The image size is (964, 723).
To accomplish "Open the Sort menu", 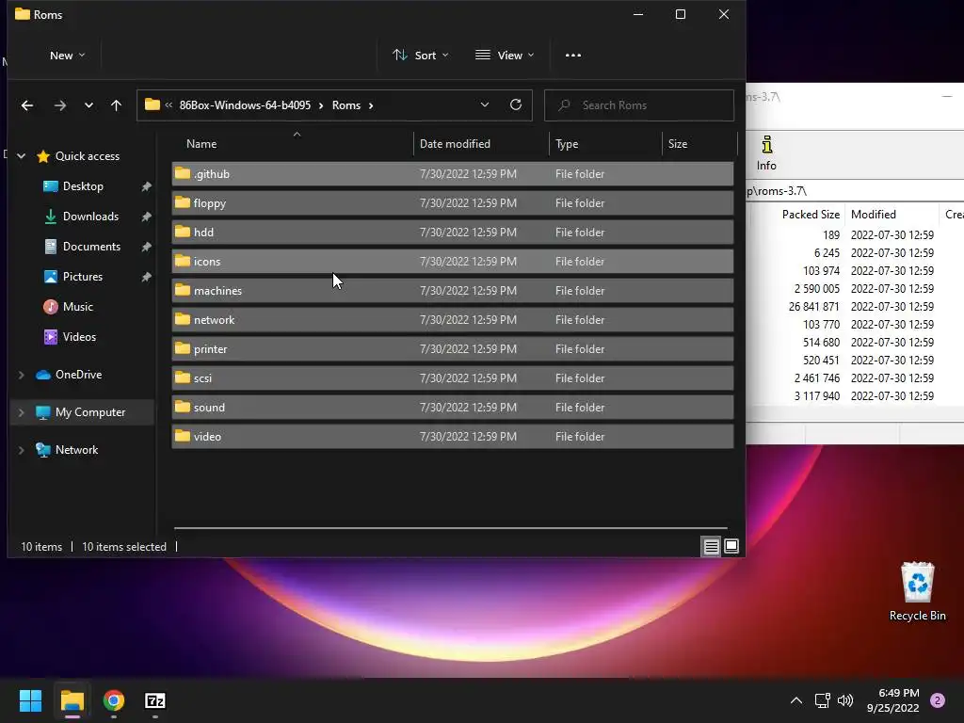I will tap(421, 56).
